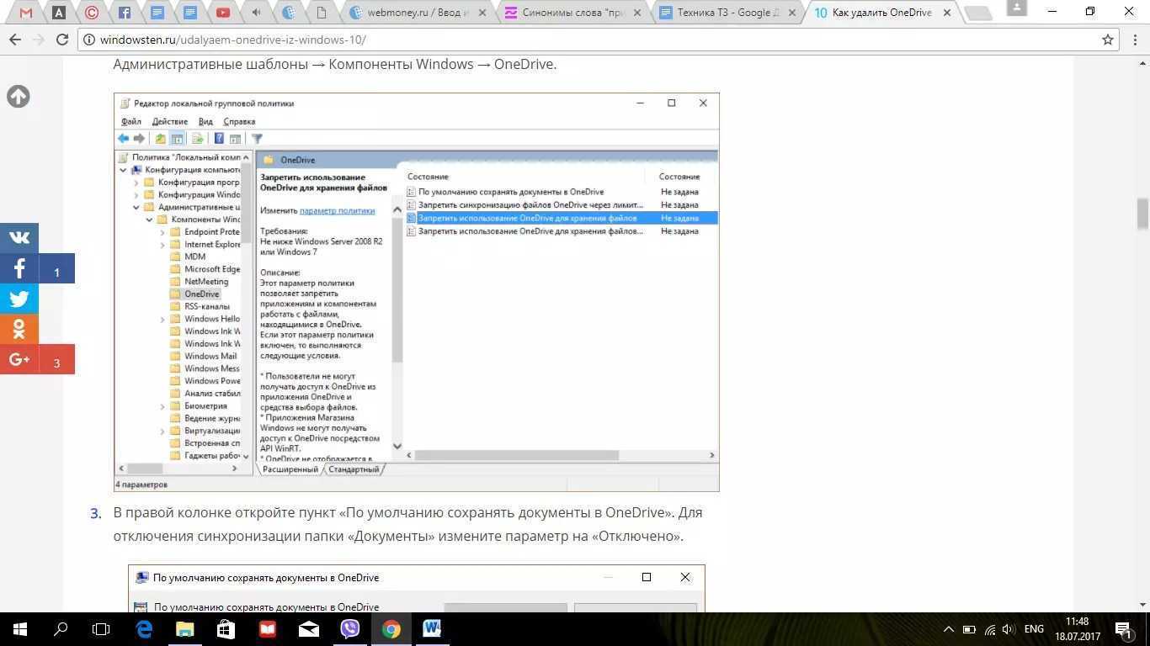
Task: Open Chrome's three-dot menu
Action: (1134, 40)
